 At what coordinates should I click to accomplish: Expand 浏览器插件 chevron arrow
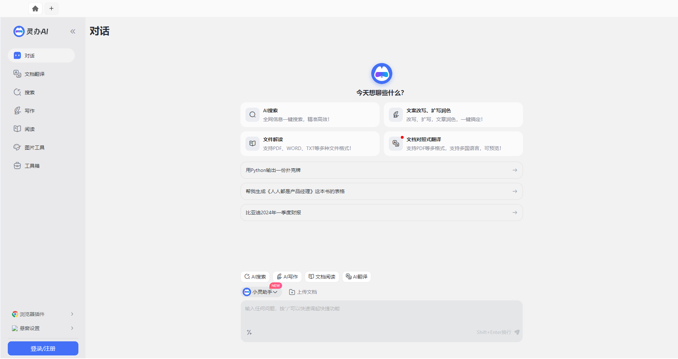click(72, 314)
